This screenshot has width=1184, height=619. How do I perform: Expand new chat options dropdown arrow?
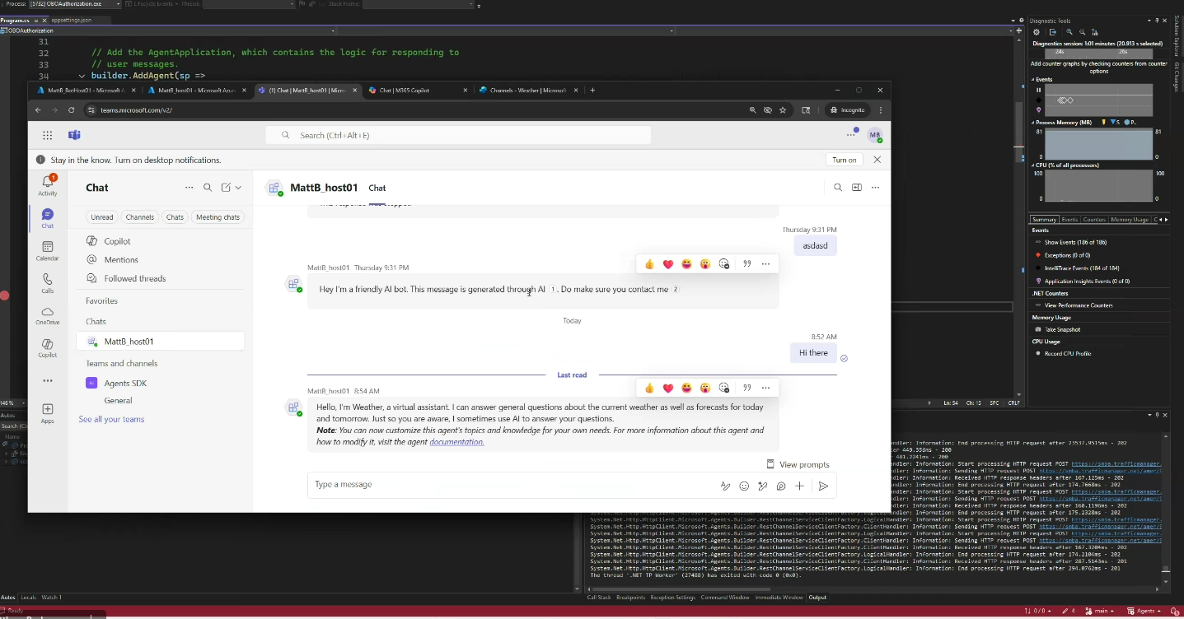click(x=239, y=188)
